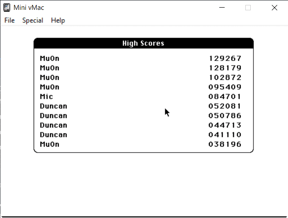Select the score 102872
The width and height of the screenshot is (288, 218).
225,78
